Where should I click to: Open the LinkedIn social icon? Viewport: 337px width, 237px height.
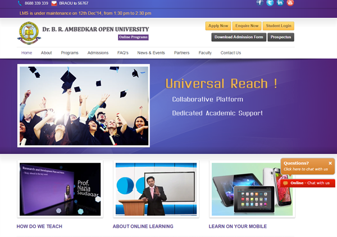coord(280,3)
